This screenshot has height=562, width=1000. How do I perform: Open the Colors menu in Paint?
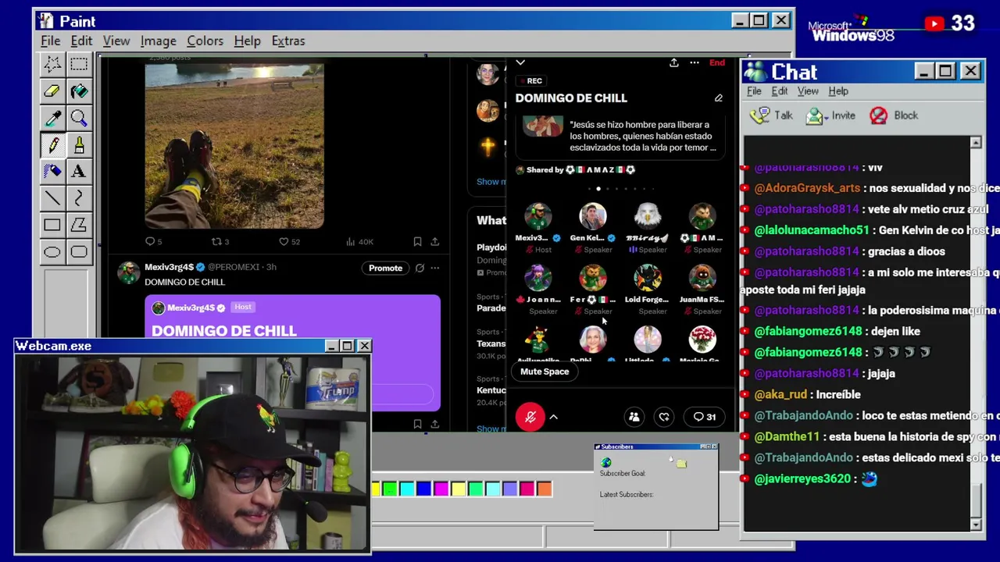(205, 41)
